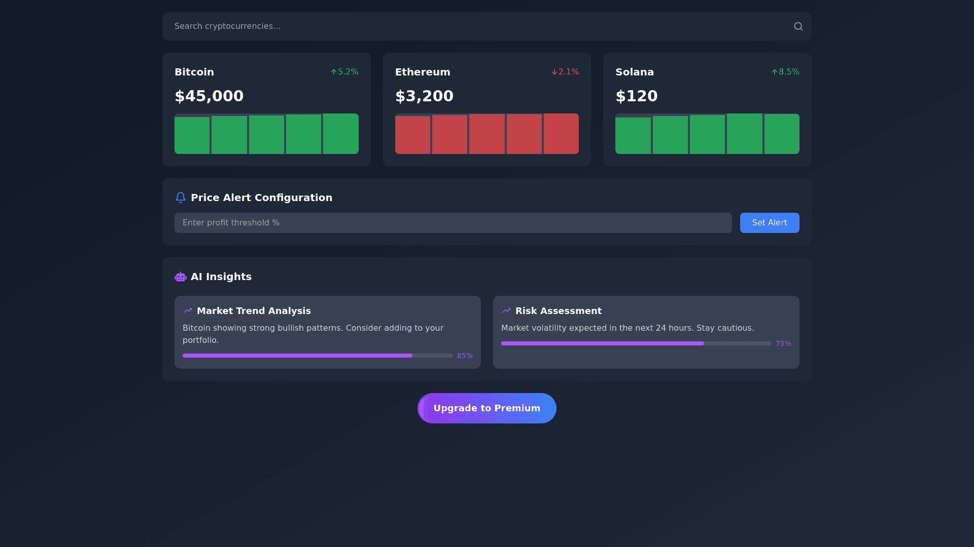
Task: Click the bell icon beside Price Alert
Action: (180, 198)
